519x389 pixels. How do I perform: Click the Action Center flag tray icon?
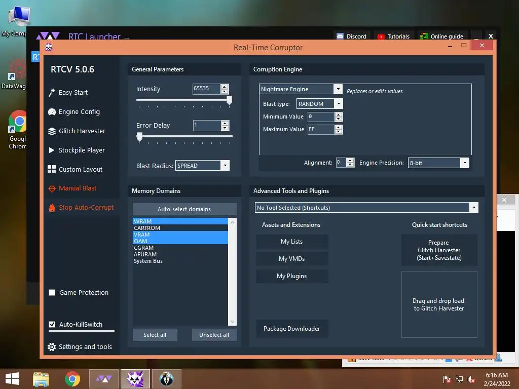(x=447, y=379)
